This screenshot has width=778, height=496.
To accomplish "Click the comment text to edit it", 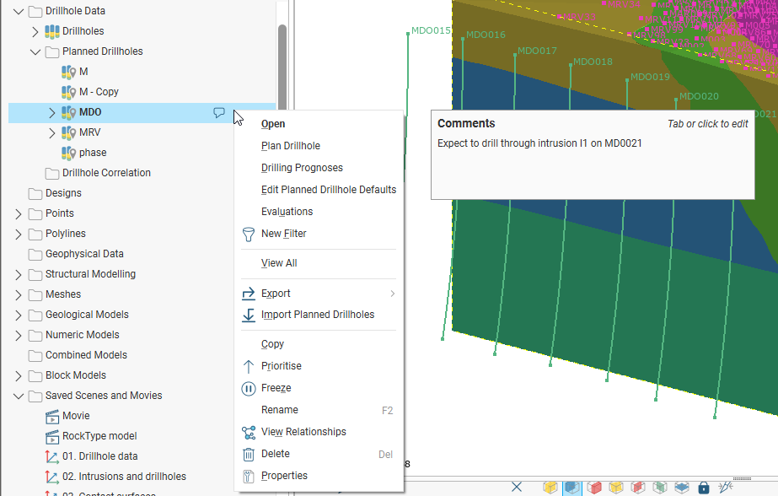I will [x=539, y=143].
